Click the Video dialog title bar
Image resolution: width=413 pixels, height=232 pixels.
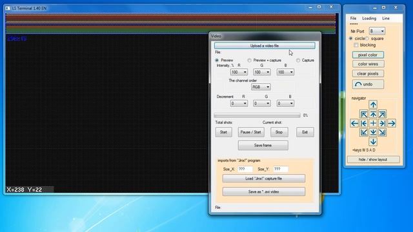pos(265,36)
